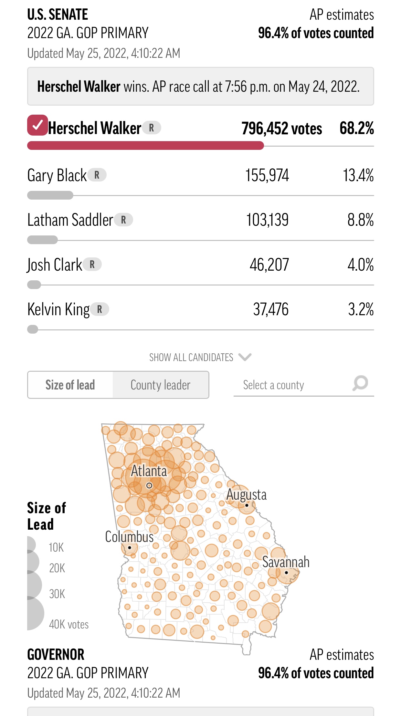Click Latham Saddler's R party badge
Viewport: 401px width, 716px height.
[x=123, y=220]
